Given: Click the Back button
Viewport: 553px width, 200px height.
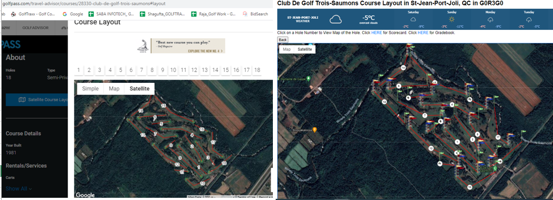Looking at the screenshot, I should (x=283, y=40).
